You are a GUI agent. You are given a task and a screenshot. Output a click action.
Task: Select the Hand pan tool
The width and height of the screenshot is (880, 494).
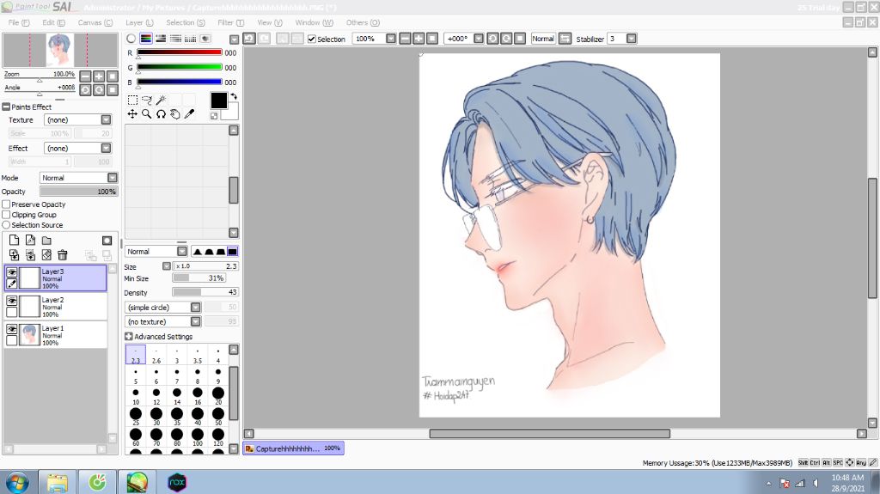point(175,114)
